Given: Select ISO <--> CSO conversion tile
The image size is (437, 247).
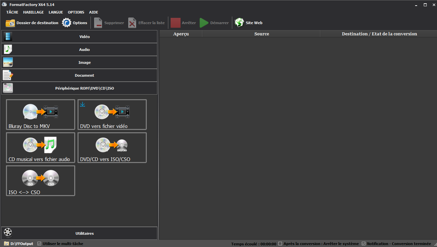Looking at the screenshot, I should point(40,181).
